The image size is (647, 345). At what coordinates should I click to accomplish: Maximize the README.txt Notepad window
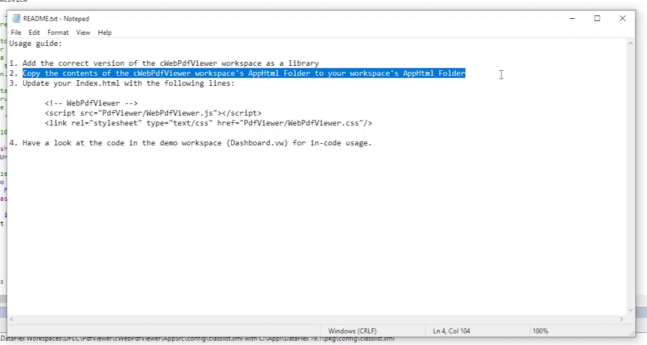597,18
